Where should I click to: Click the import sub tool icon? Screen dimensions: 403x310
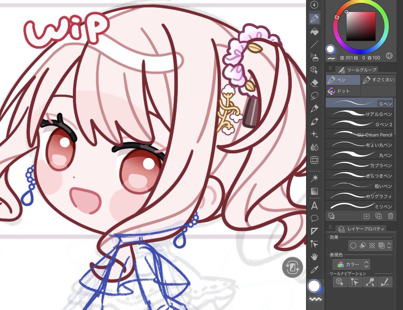coord(366,216)
